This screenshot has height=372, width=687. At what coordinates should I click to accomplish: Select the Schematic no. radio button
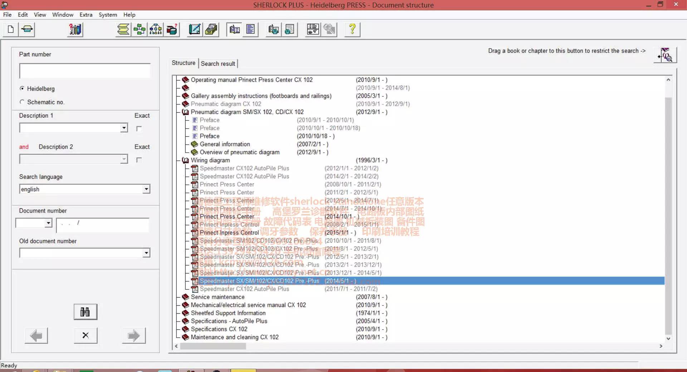pyautogui.click(x=22, y=102)
